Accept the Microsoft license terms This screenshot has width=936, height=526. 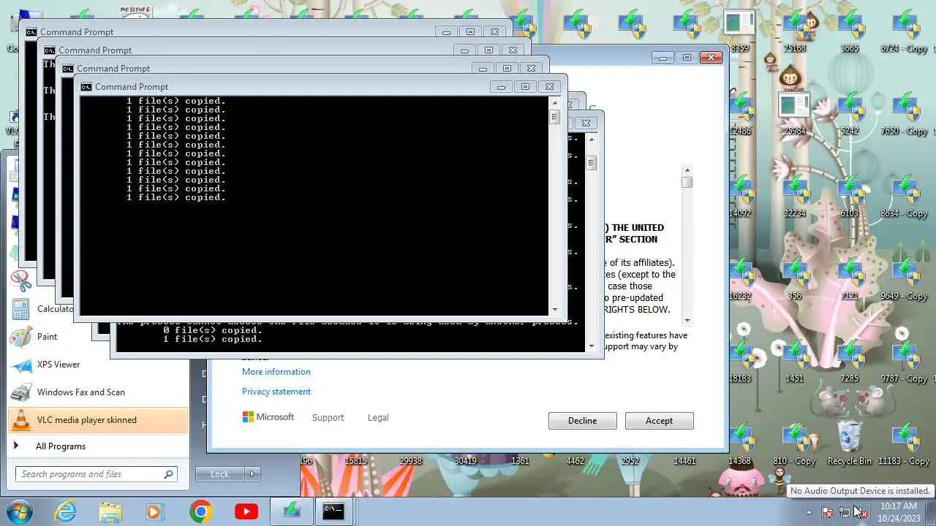point(659,421)
